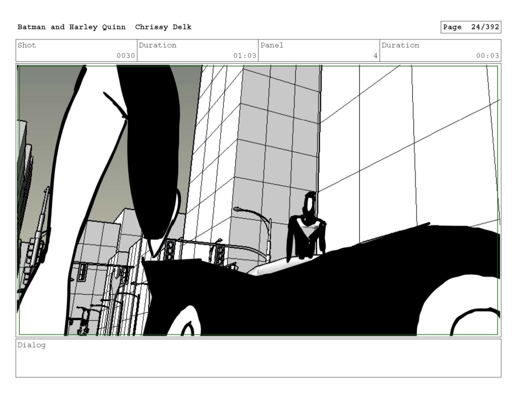Select the artist name 'Chrissy Delk'

(163, 27)
